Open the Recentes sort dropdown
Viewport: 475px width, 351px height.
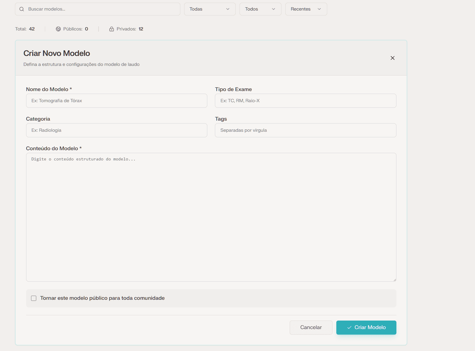click(x=306, y=9)
